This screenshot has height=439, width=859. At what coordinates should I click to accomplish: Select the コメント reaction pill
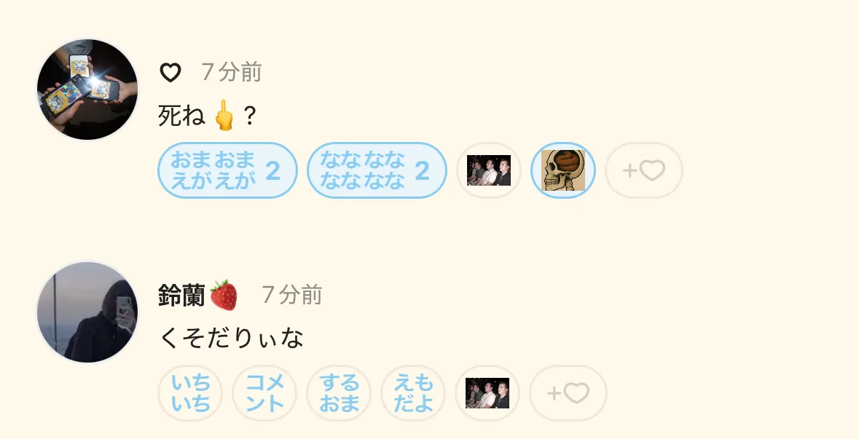(x=264, y=393)
